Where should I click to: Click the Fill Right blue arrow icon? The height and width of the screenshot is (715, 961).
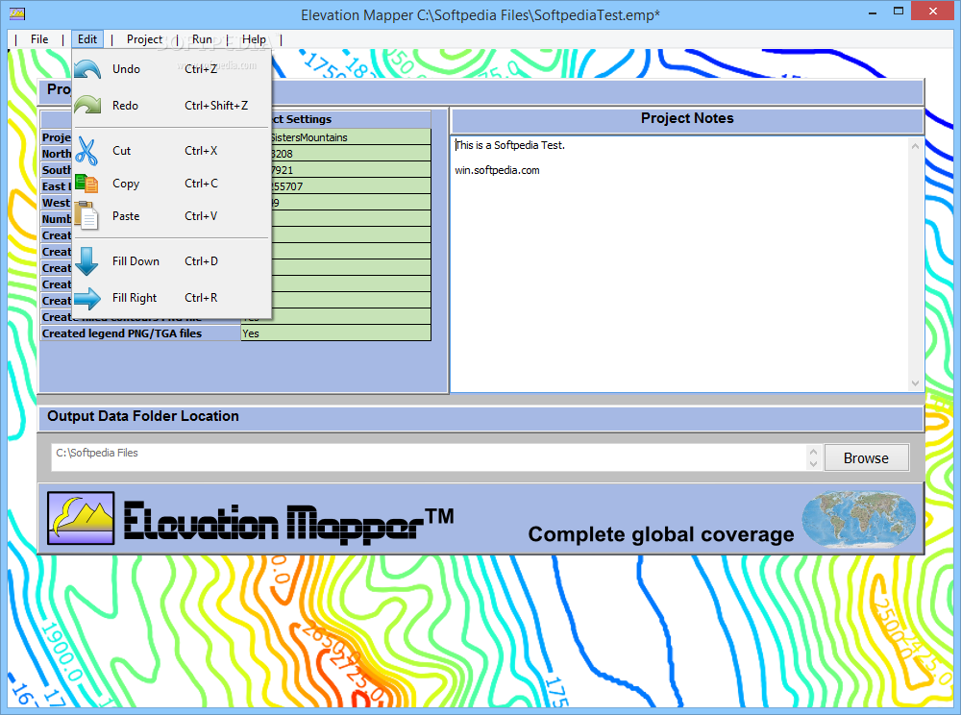point(87,298)
